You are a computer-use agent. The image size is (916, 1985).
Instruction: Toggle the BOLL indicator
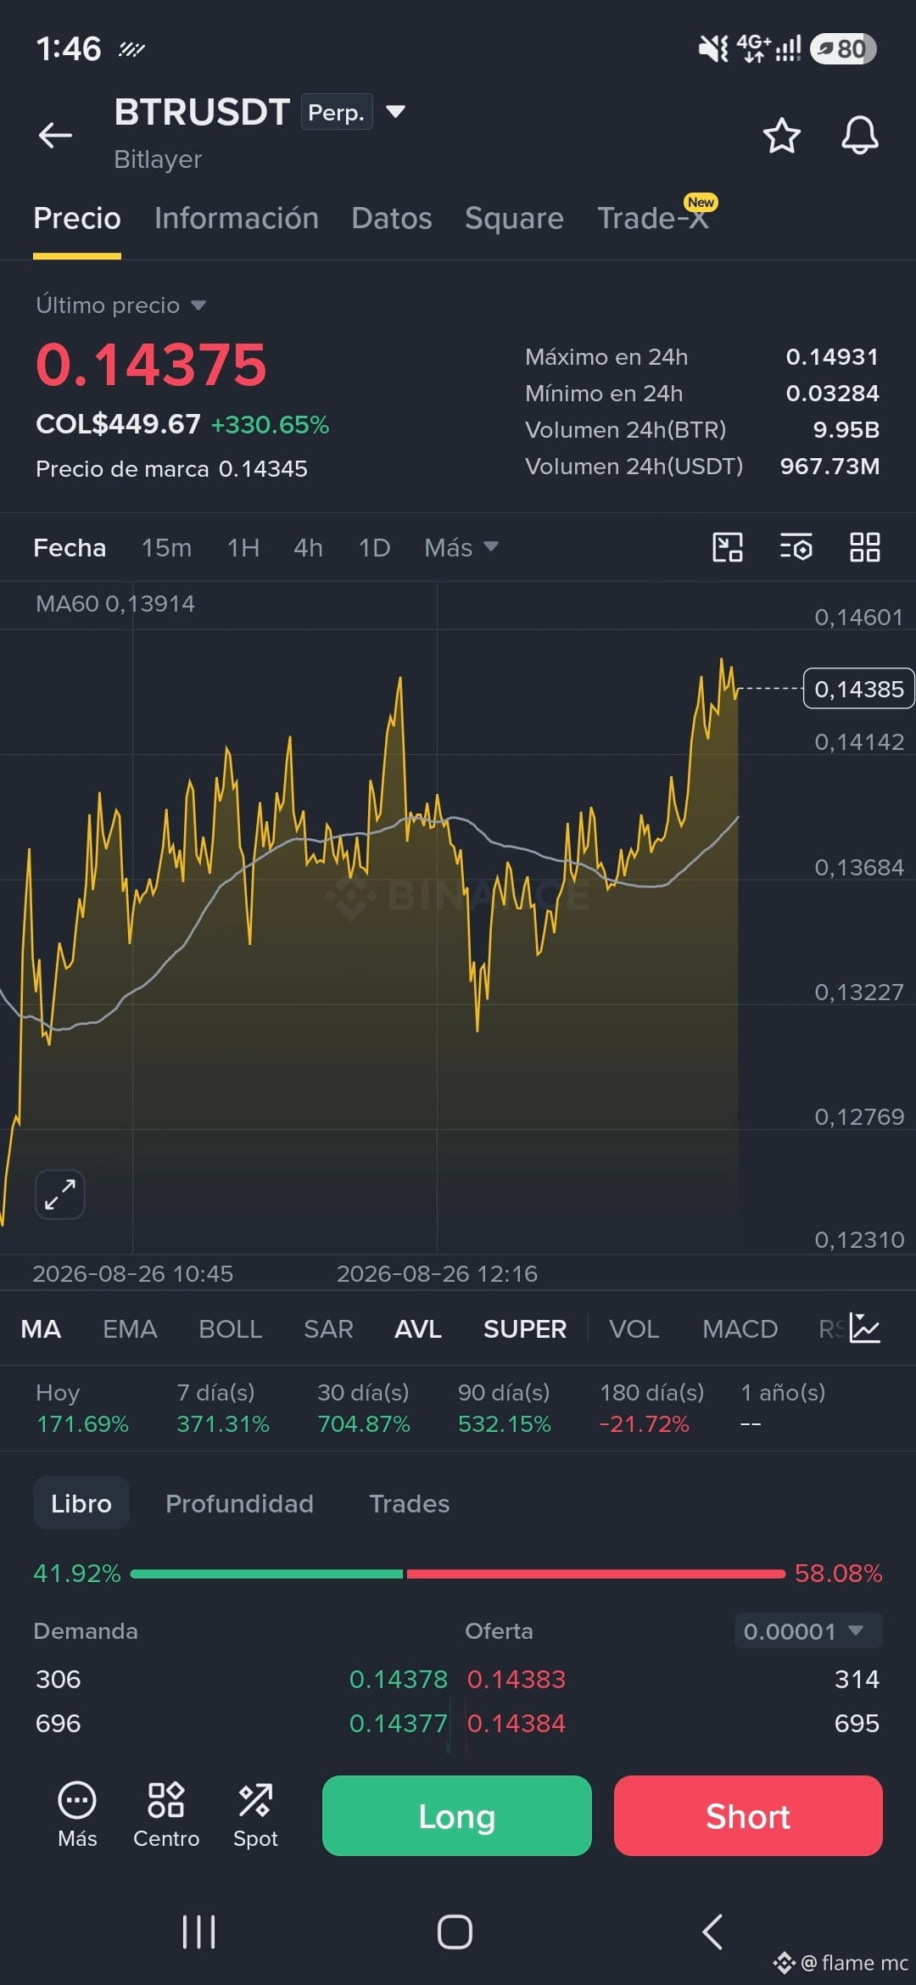(x=231, y=1328)
